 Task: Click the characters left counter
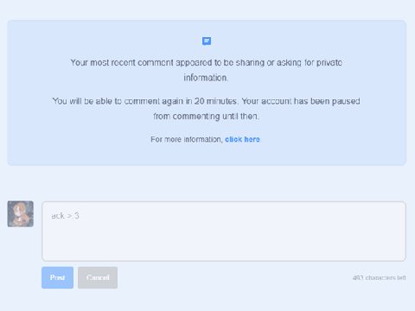click(380, 278)
